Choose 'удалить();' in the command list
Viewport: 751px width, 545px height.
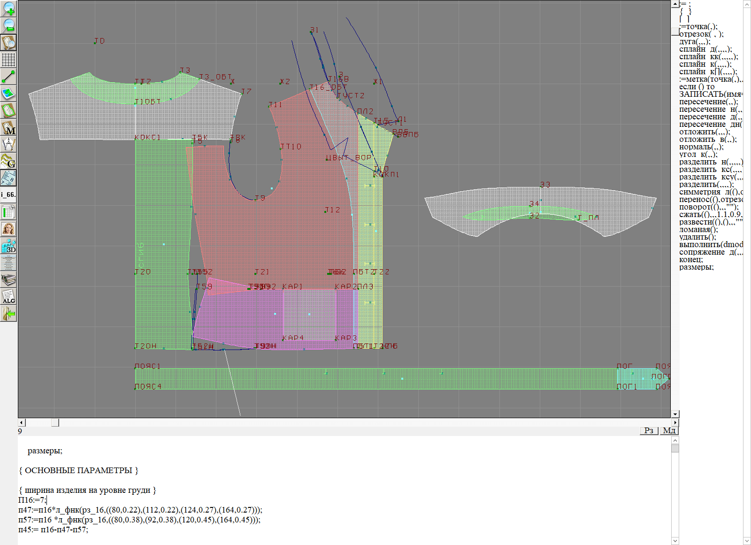point(697,237)
